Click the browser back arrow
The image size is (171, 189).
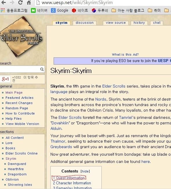(3, 2)
